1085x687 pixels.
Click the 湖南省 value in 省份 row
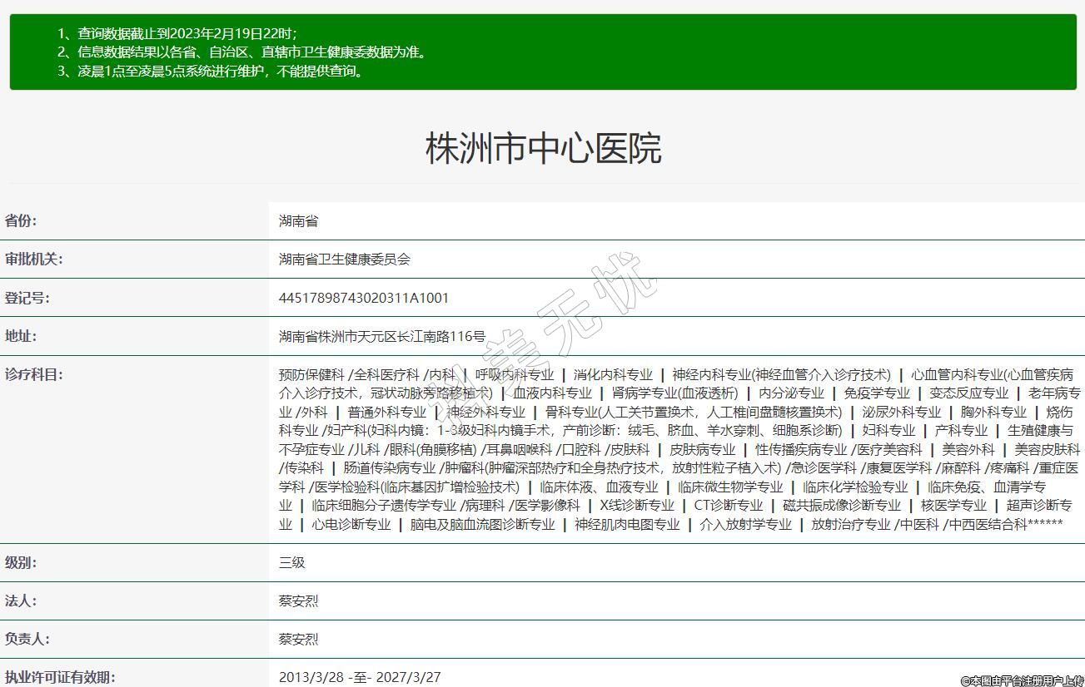pyautogui.click(x=298, y=221)
